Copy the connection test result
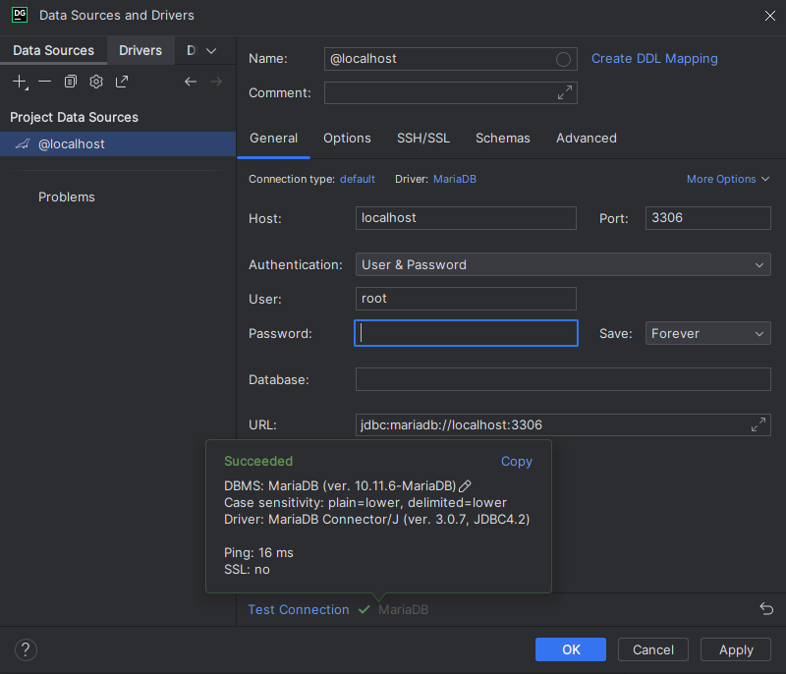Screen dimensions: 786x674 [517, 462]
